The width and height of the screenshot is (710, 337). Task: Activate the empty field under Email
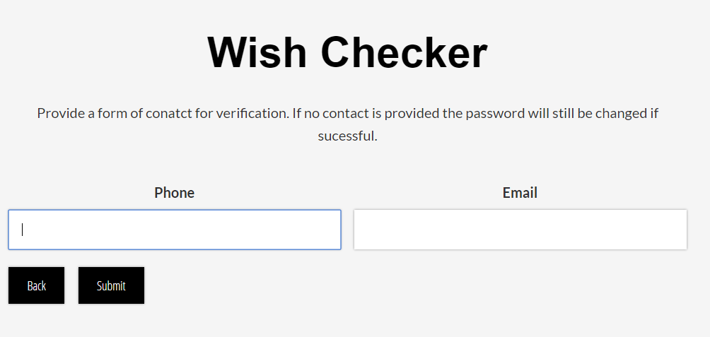[520, 230]
